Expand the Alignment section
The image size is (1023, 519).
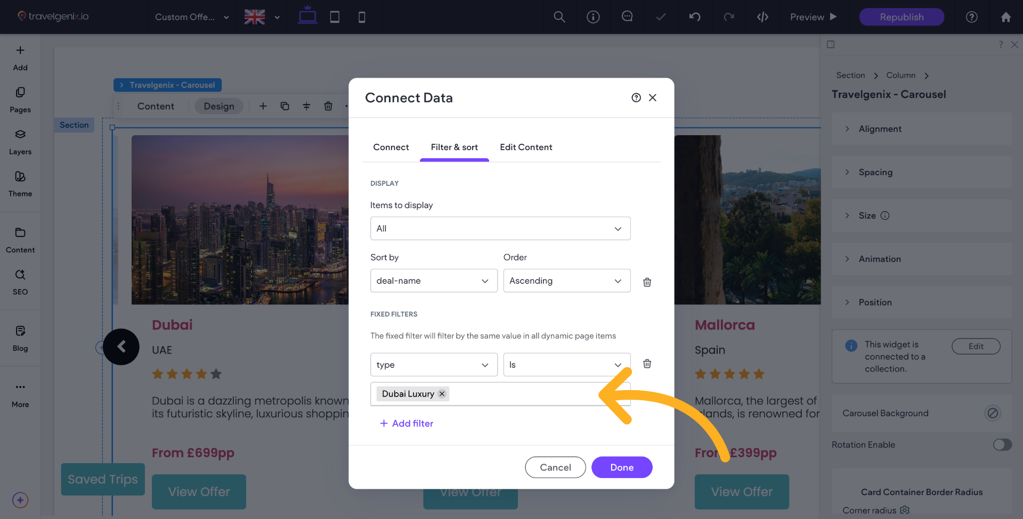(880, 129)
